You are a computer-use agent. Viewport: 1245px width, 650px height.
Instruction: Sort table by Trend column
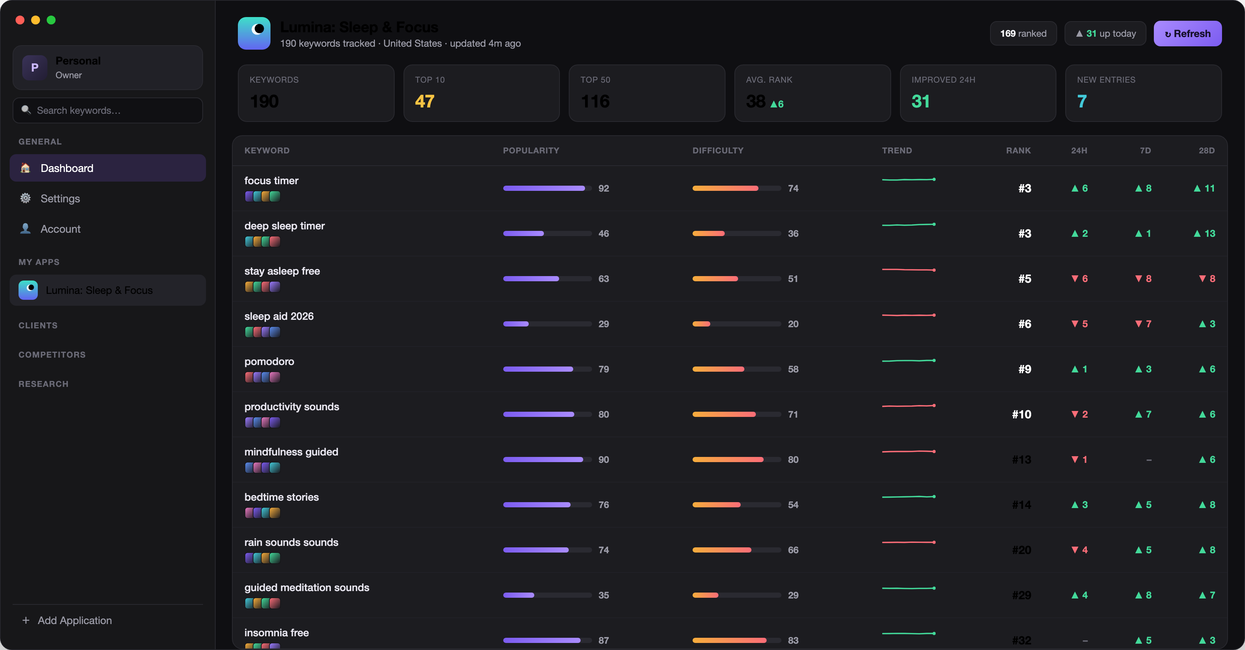(x=897, y=150)
